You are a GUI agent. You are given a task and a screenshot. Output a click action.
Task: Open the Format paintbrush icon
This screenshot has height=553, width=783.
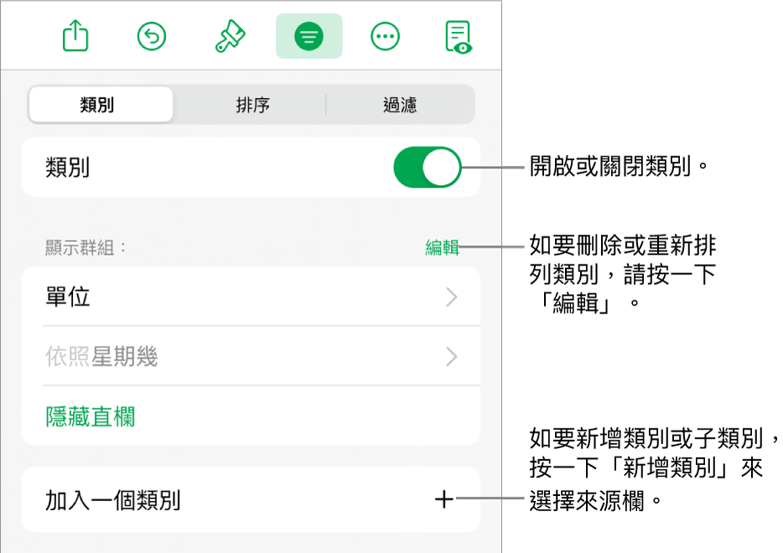point(231,36)
